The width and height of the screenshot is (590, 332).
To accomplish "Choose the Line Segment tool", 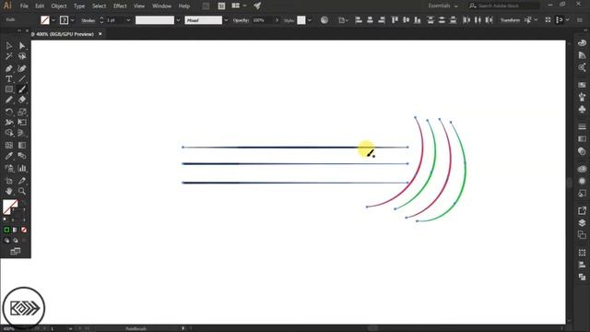I will click(x=22, y=78).
